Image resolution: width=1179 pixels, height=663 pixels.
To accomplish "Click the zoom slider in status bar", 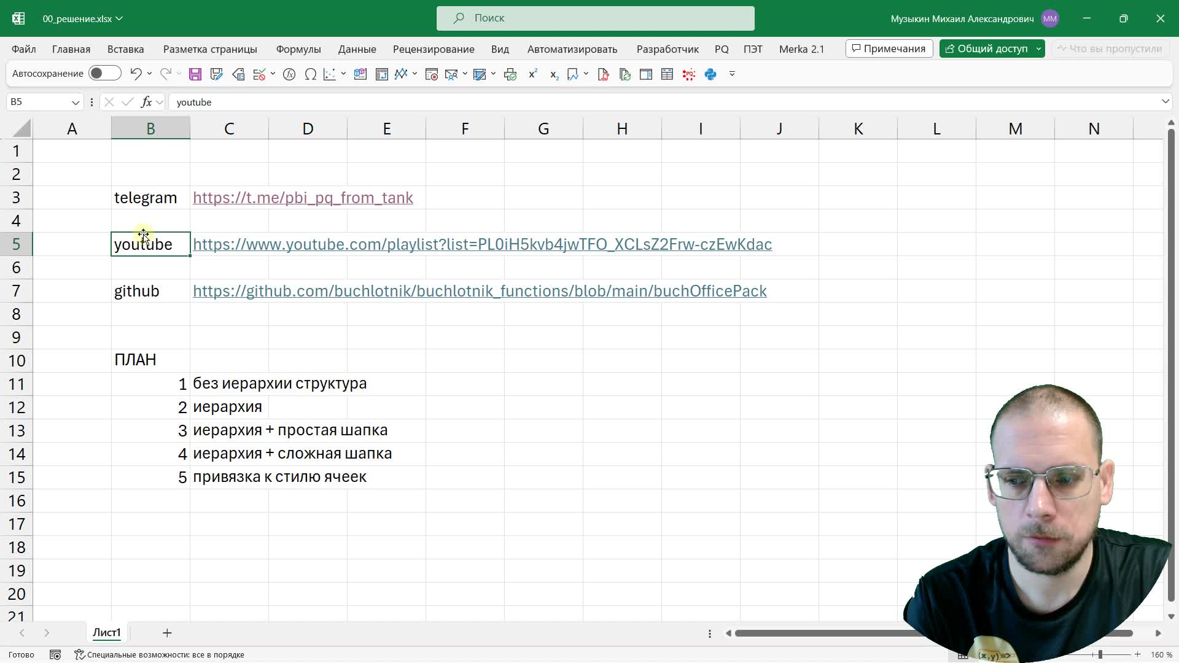I will [1100, 655].
